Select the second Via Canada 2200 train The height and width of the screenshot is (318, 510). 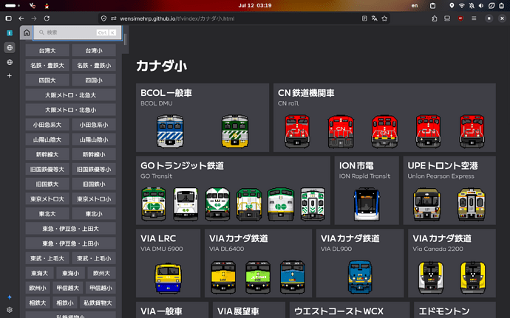pos(473,277)
